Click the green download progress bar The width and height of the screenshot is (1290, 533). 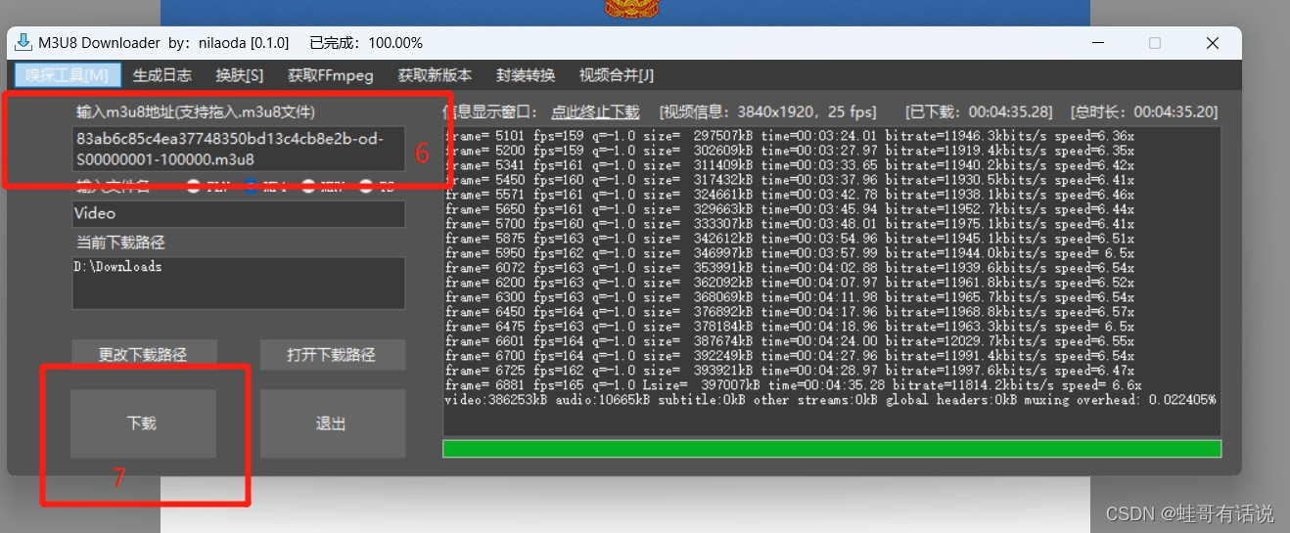pyautogui.click(x=832, y=449)
